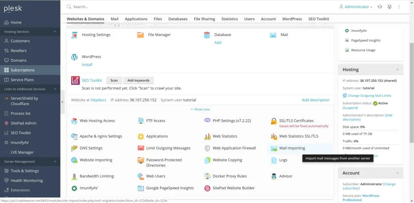Open the Databases tab
The width and height of the screenshot is (414, 203).
pyautogui.click(x=178, y=19)
